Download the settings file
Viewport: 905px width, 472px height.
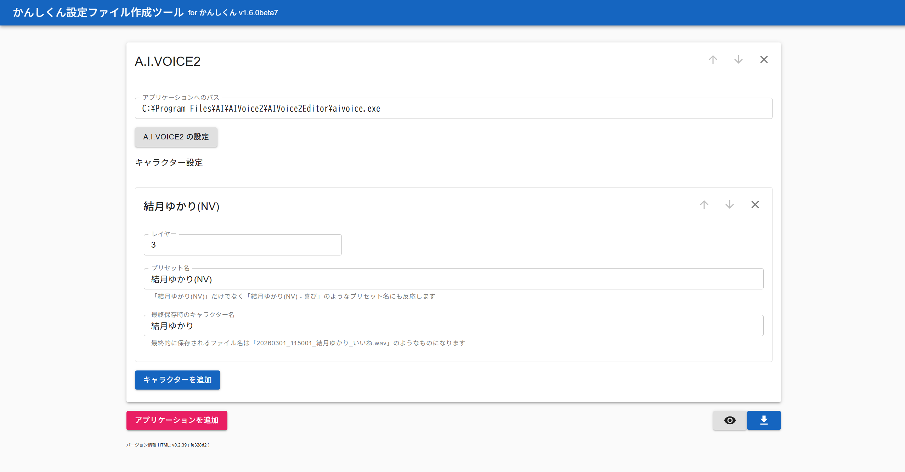[x=764, y=420]
